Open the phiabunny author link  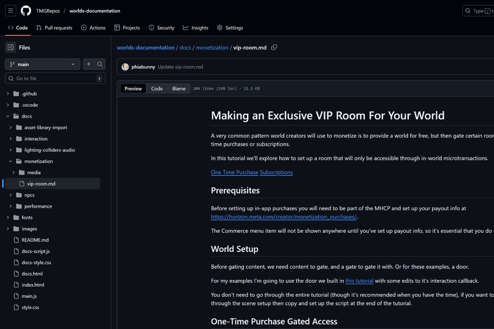click(143, 67)
